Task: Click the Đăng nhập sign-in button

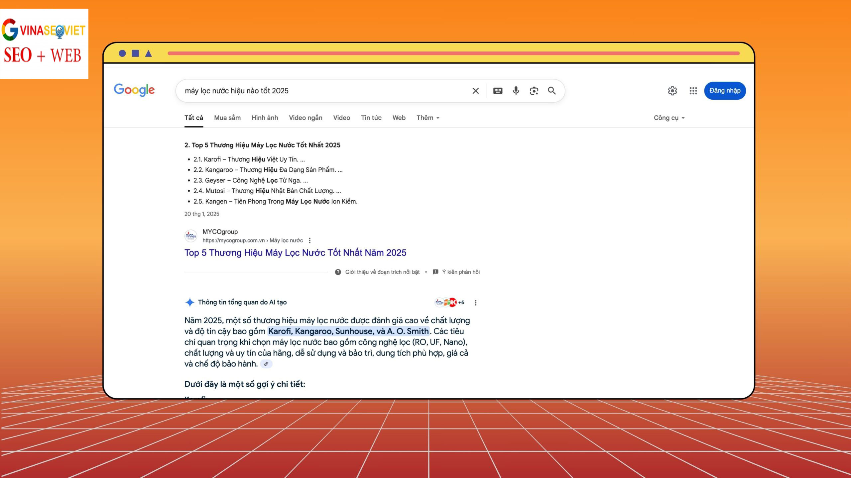Action: (725, 91)
